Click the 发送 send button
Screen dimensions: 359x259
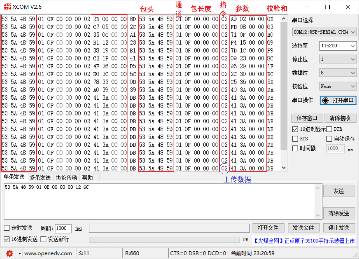pyautogui.click(x=339, y=191)
